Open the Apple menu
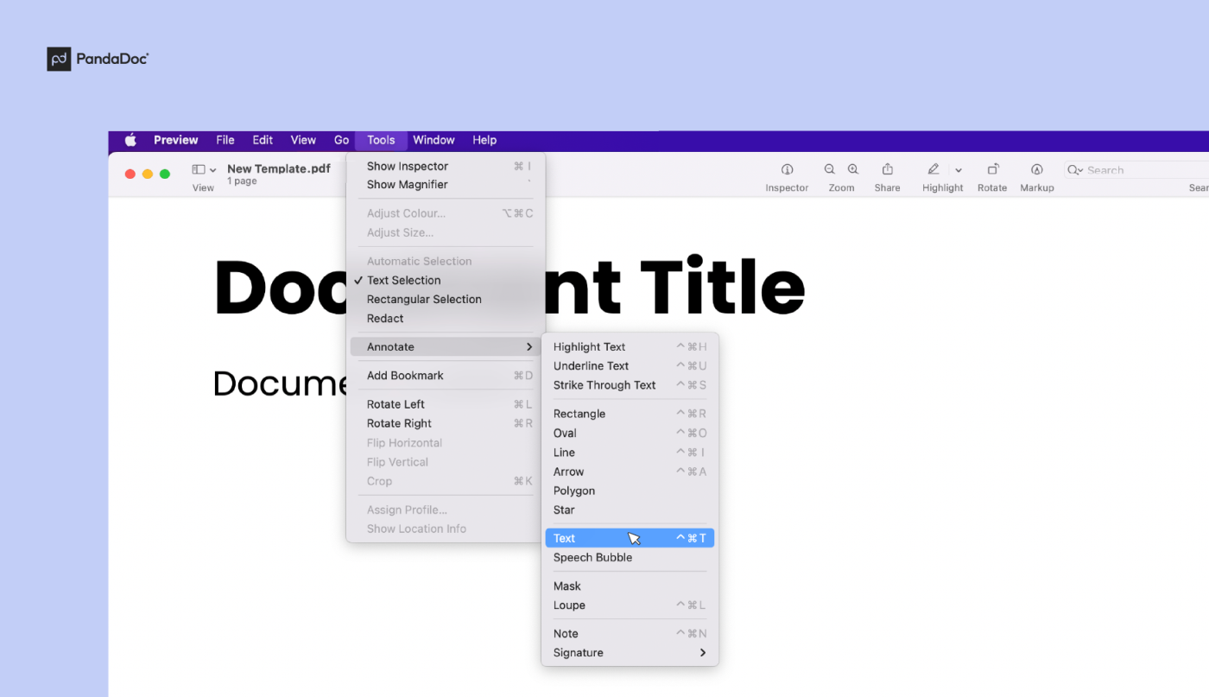 coord(130,140)
